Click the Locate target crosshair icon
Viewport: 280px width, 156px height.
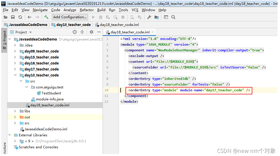[75, 32]
